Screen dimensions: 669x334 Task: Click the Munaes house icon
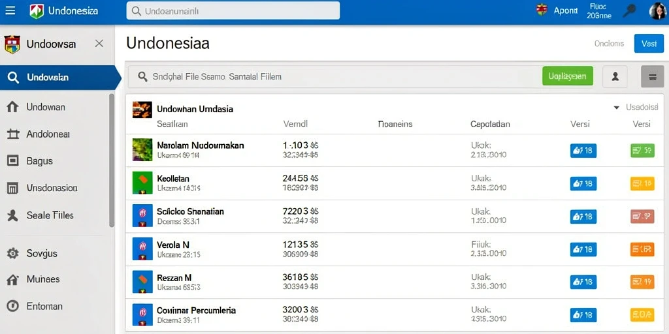(x=13, y=280)
